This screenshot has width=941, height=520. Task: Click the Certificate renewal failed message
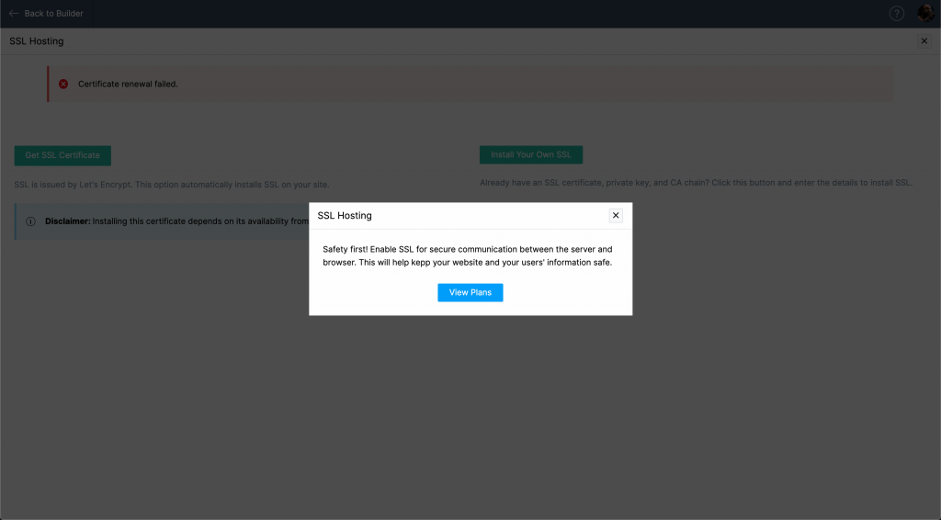(128, 84)
